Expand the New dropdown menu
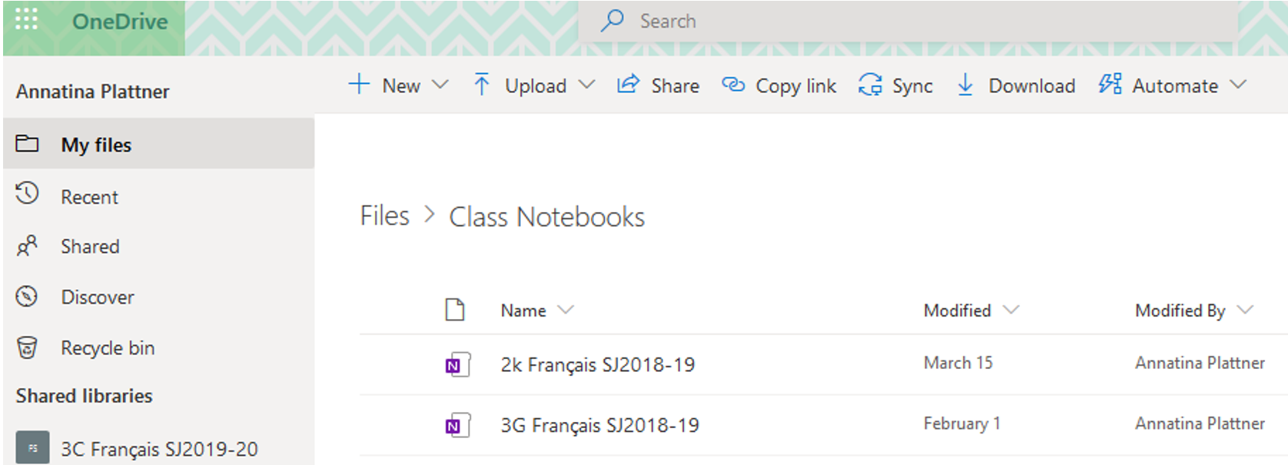 440,85
